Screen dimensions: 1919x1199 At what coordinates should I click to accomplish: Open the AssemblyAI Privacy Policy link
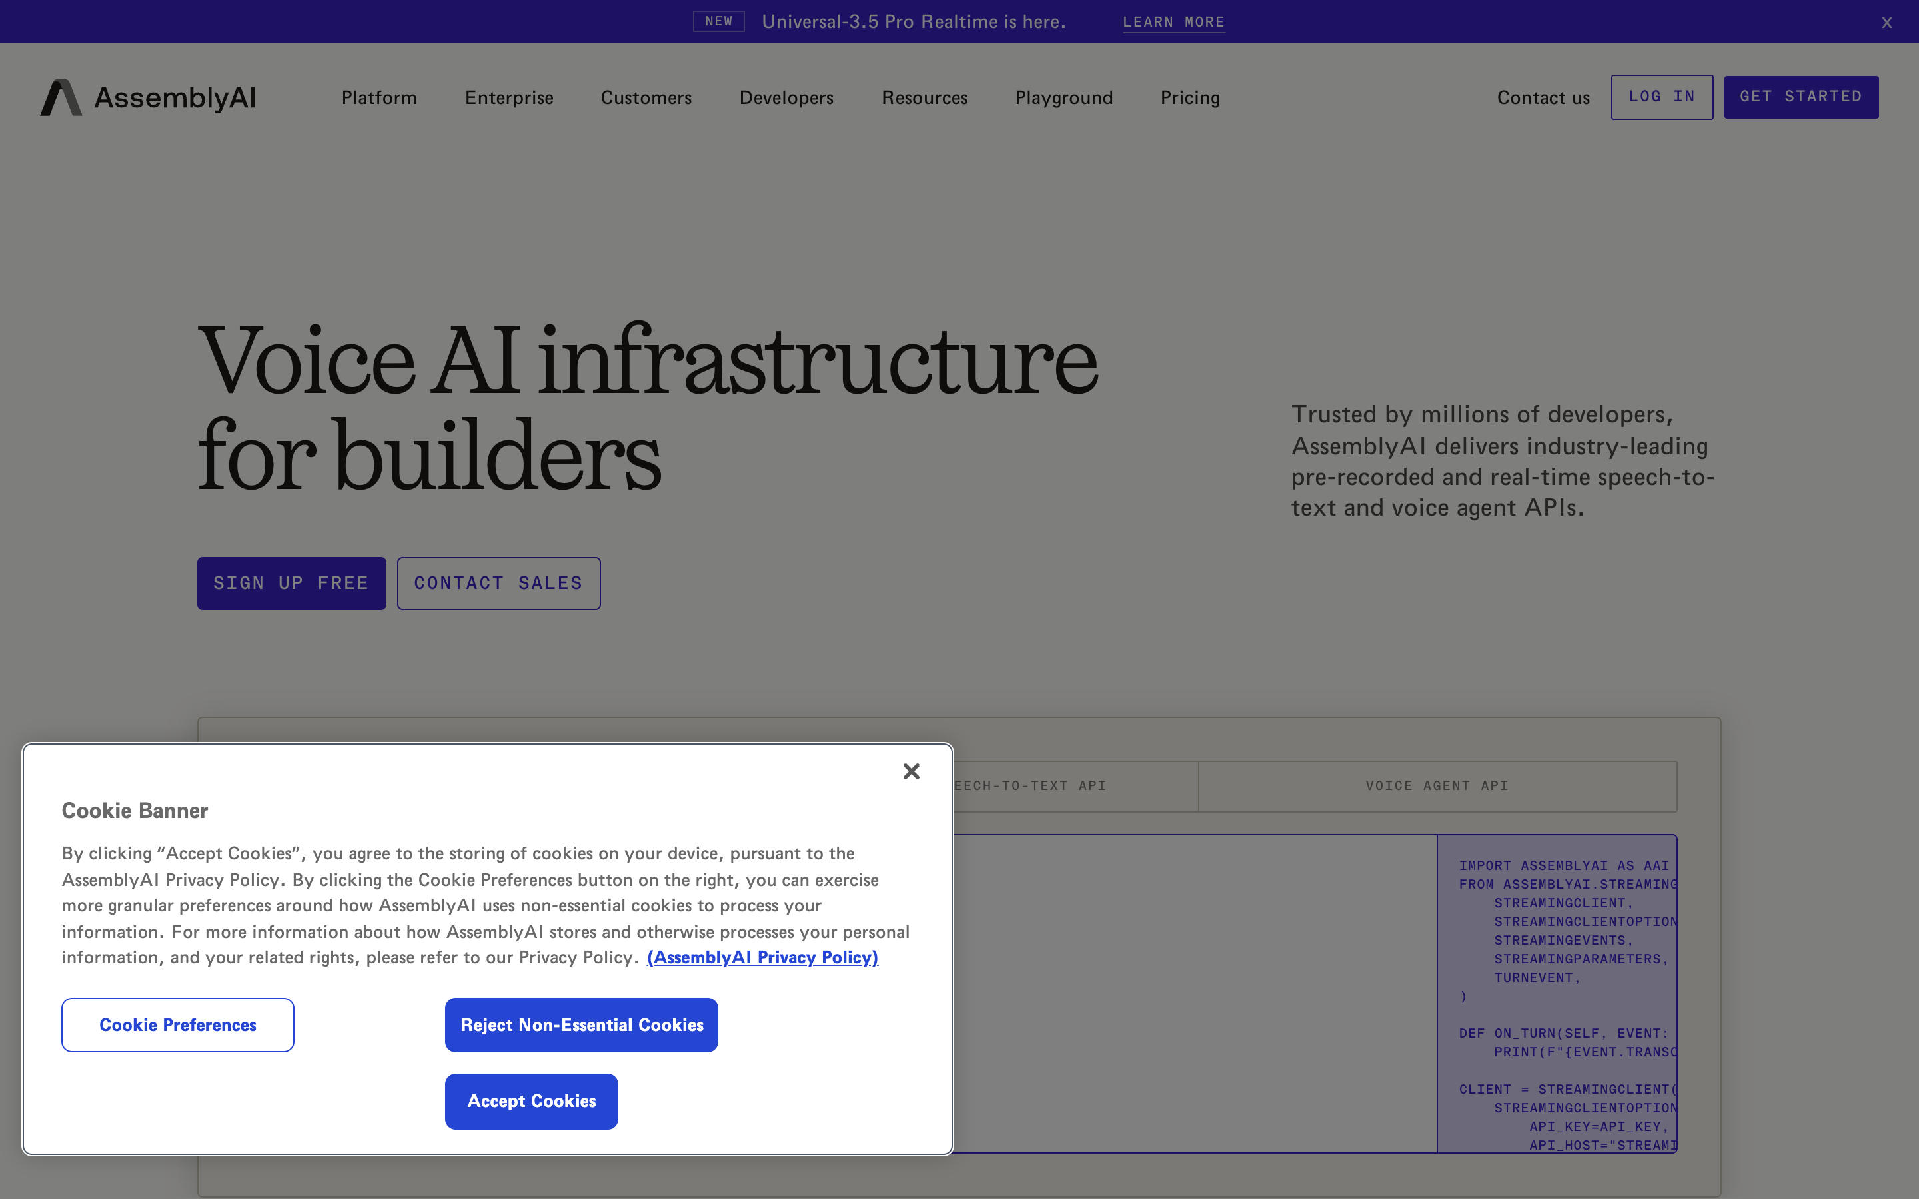tap(762, 957)
